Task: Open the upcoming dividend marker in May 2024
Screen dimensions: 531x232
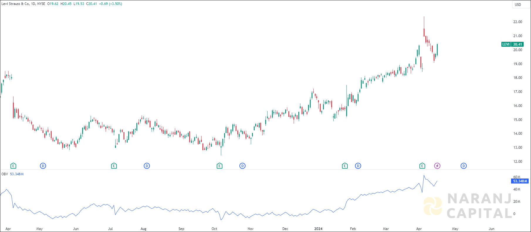Action: (464, 166)
